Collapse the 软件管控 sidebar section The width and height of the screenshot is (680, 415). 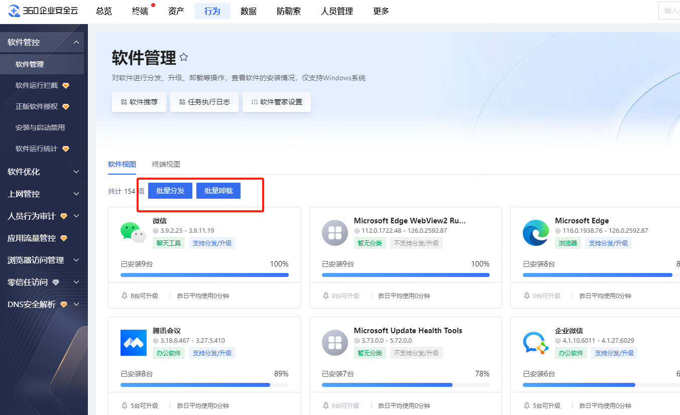76,43
